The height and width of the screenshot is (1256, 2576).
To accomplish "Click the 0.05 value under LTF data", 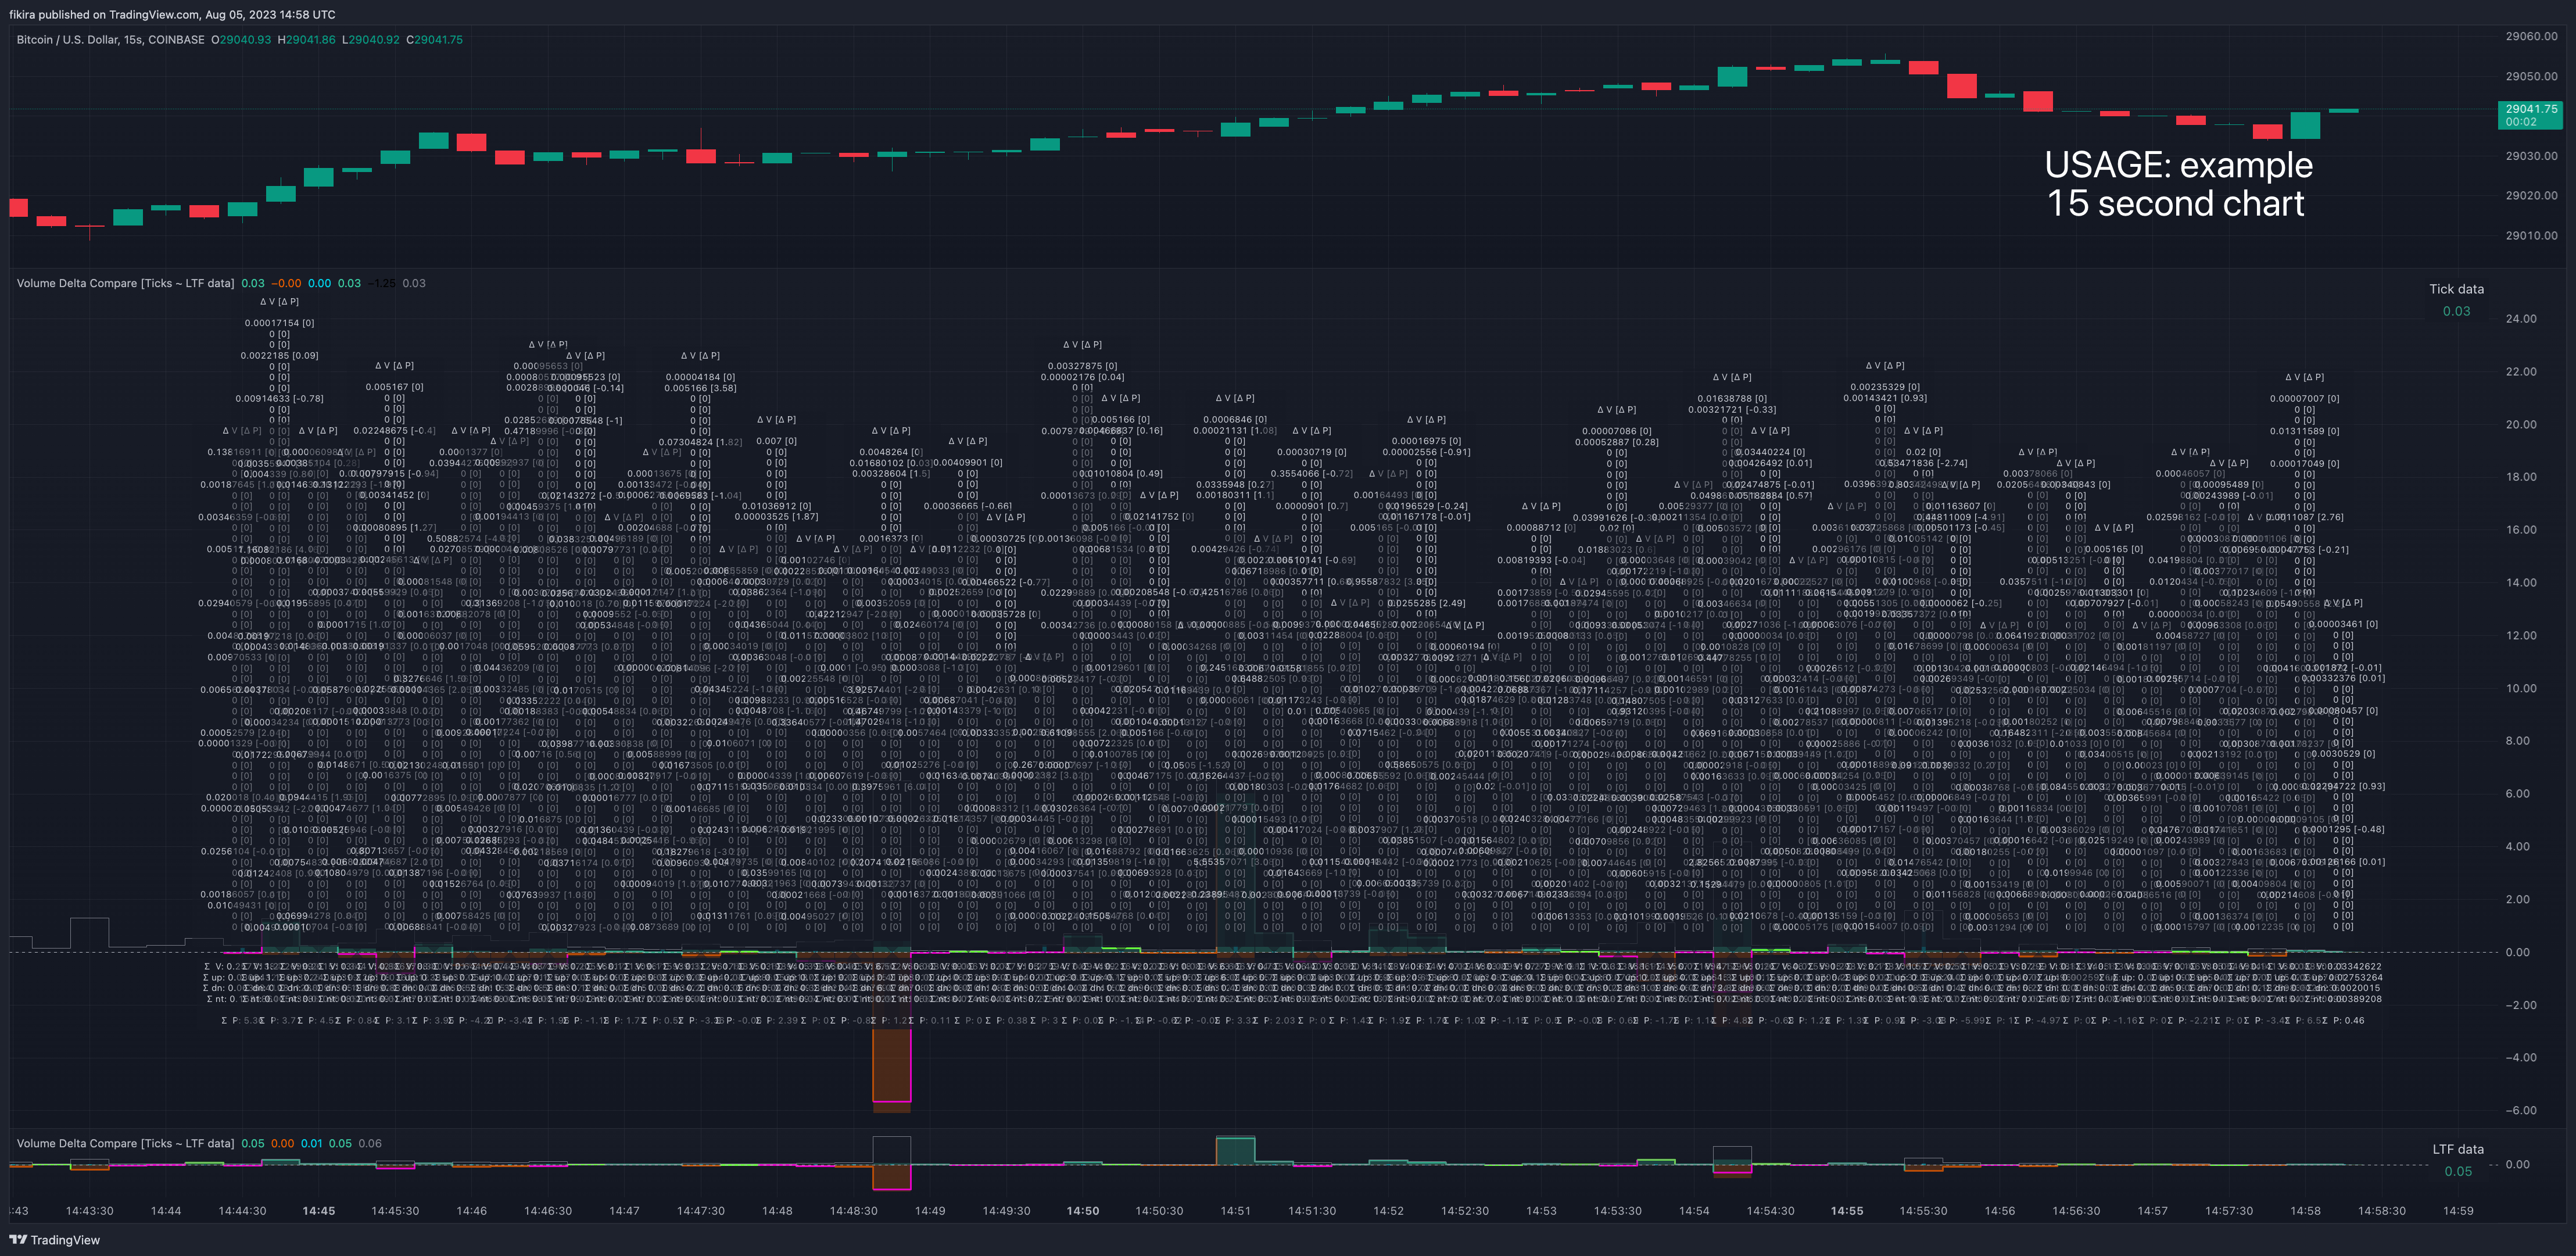I will click(2458, 1171).
